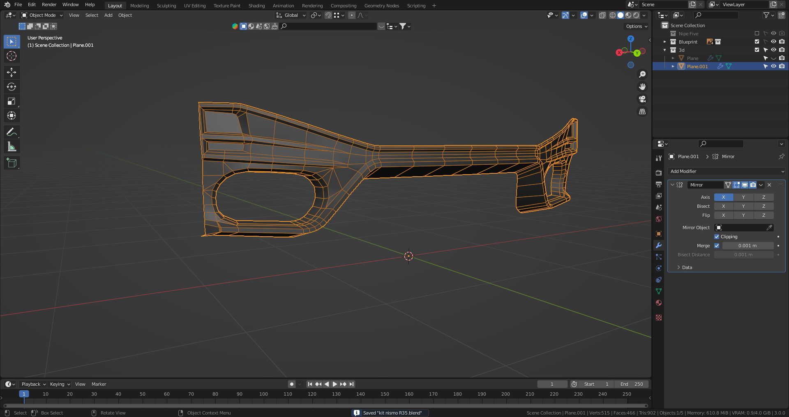This screenshot has height=417, width=789.
Task: Enable Mirror Axis Y
Action: (x=743, y=197)
